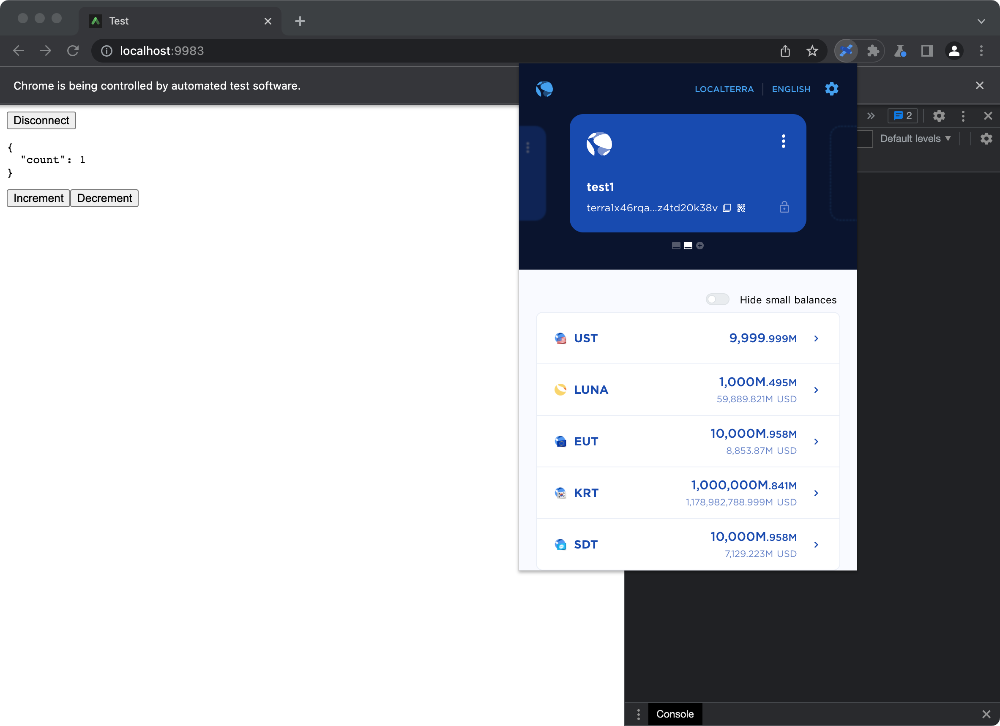Expand UST balance row chevron

pyautogui.click(x=816, y=338)
